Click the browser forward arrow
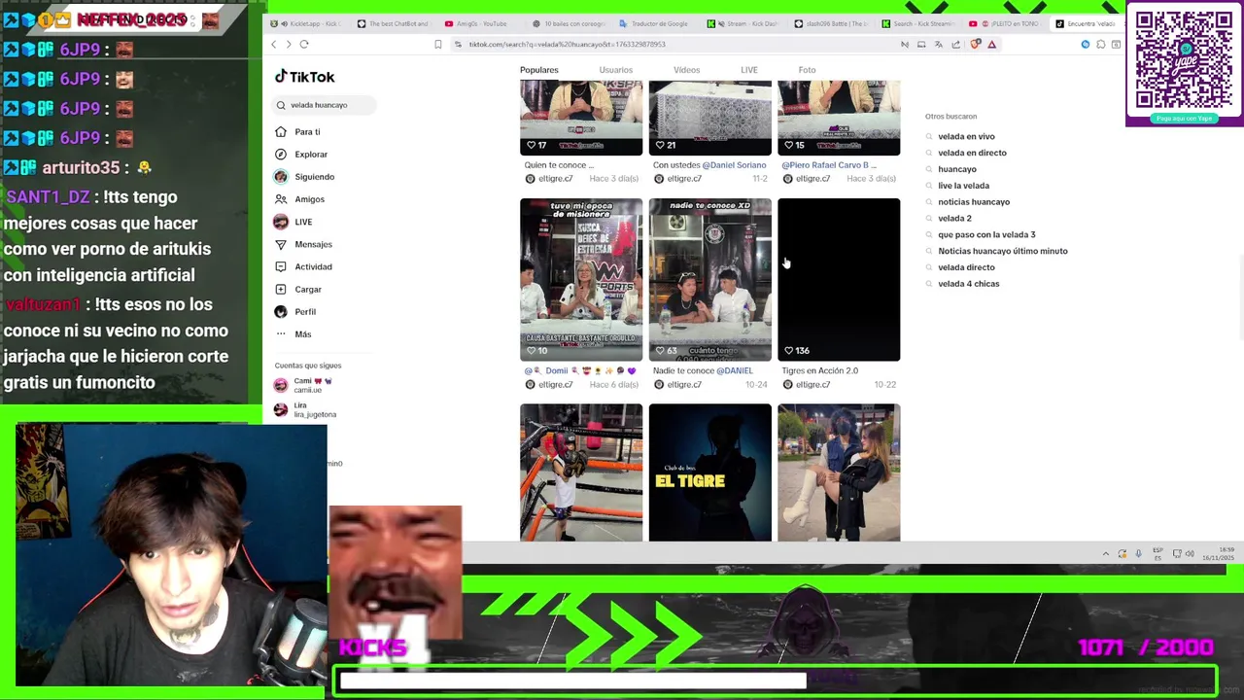Screen dimensions: 1244x700 click(289, 45)
